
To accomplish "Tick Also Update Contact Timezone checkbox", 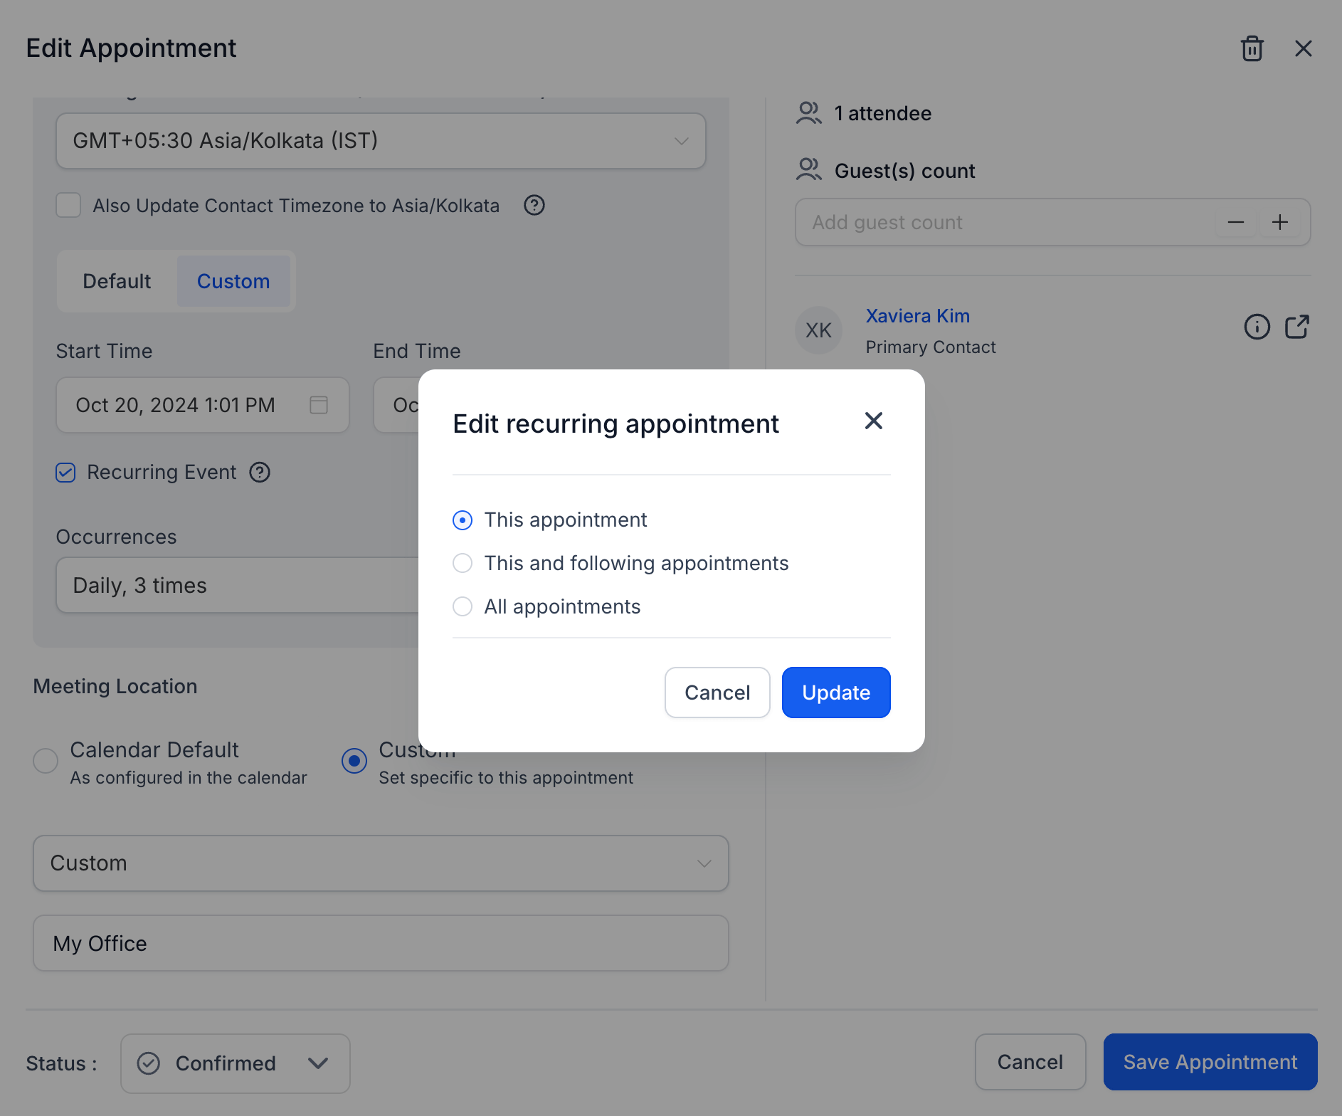I will (68, 206).
